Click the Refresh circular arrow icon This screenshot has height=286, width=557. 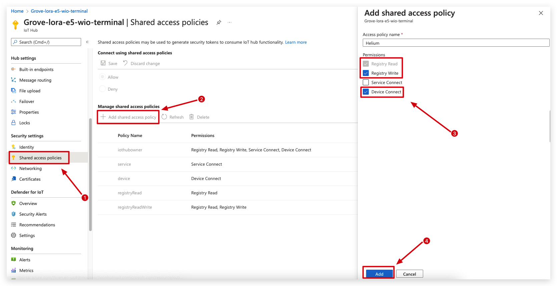164,117
